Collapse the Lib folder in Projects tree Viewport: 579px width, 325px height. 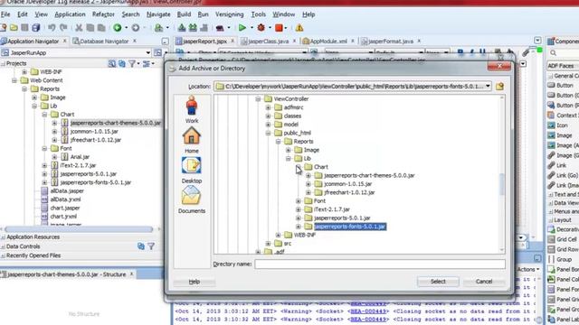click(34, 107)
